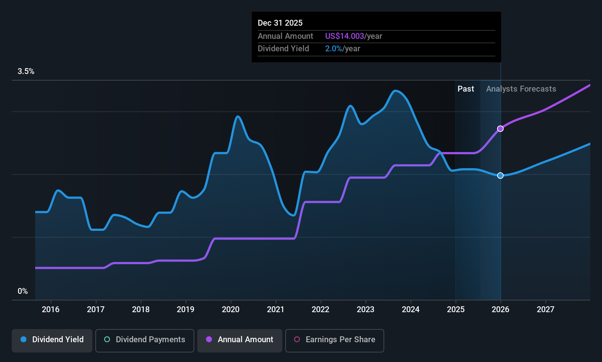Click the 2023 x-axis label

point(366,310)
